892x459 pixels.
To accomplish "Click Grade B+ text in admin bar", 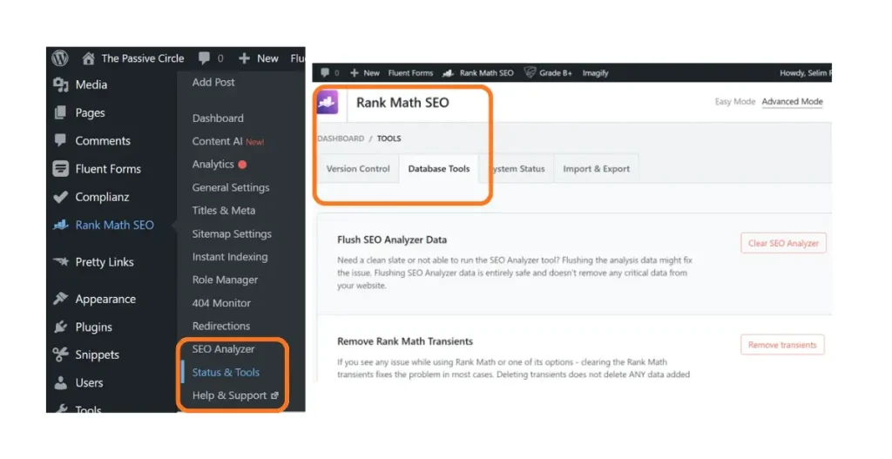I will pyautogui.click(x=555, y=73).
